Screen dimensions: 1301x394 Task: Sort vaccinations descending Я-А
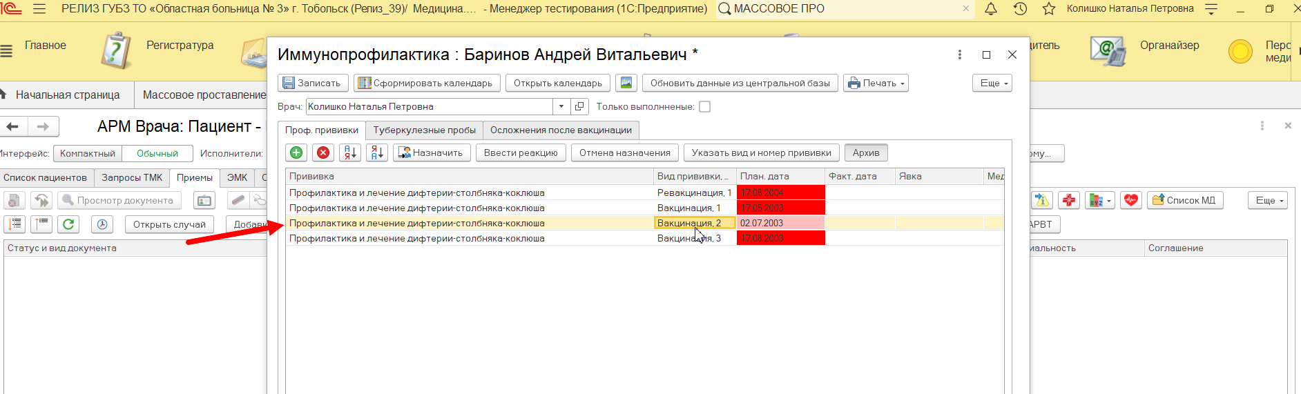377,152
